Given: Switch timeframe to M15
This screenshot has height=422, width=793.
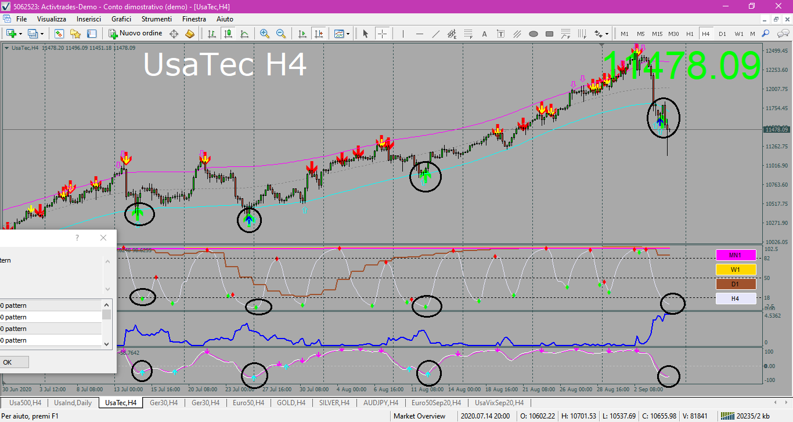Looking at the screenshot, I should [657, 34].
